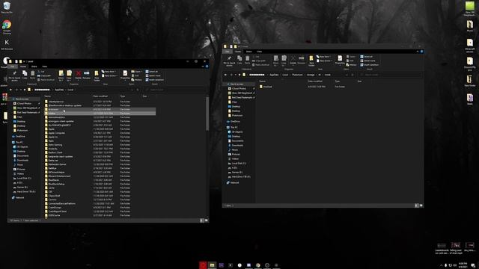The image size is (479, 269).
Task: Select the CrashDumps folder row
Action: [100, 208]
